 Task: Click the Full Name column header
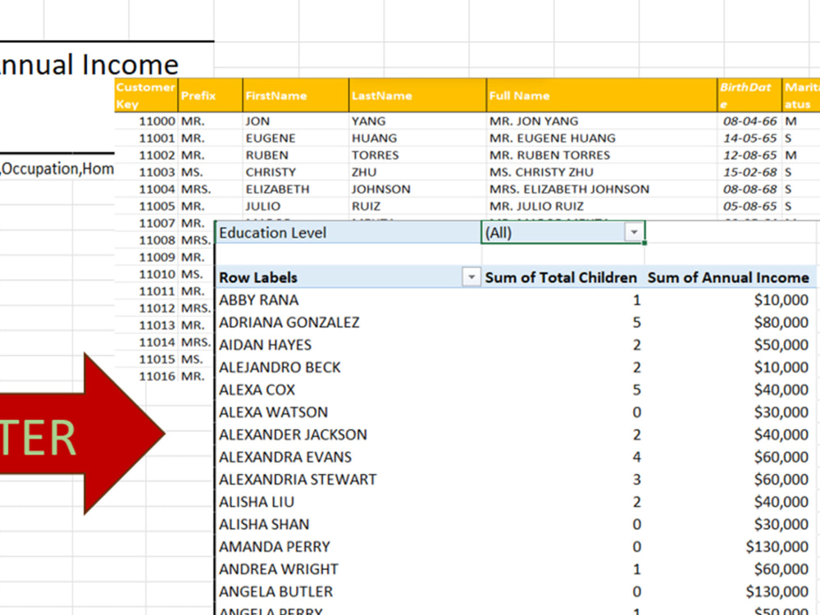point(602,95)
